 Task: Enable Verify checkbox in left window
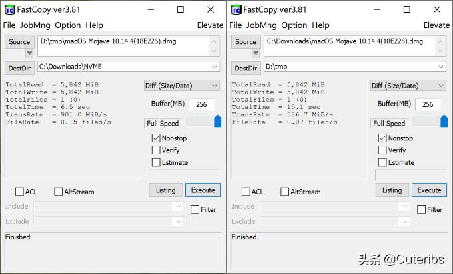click(156, 150)
